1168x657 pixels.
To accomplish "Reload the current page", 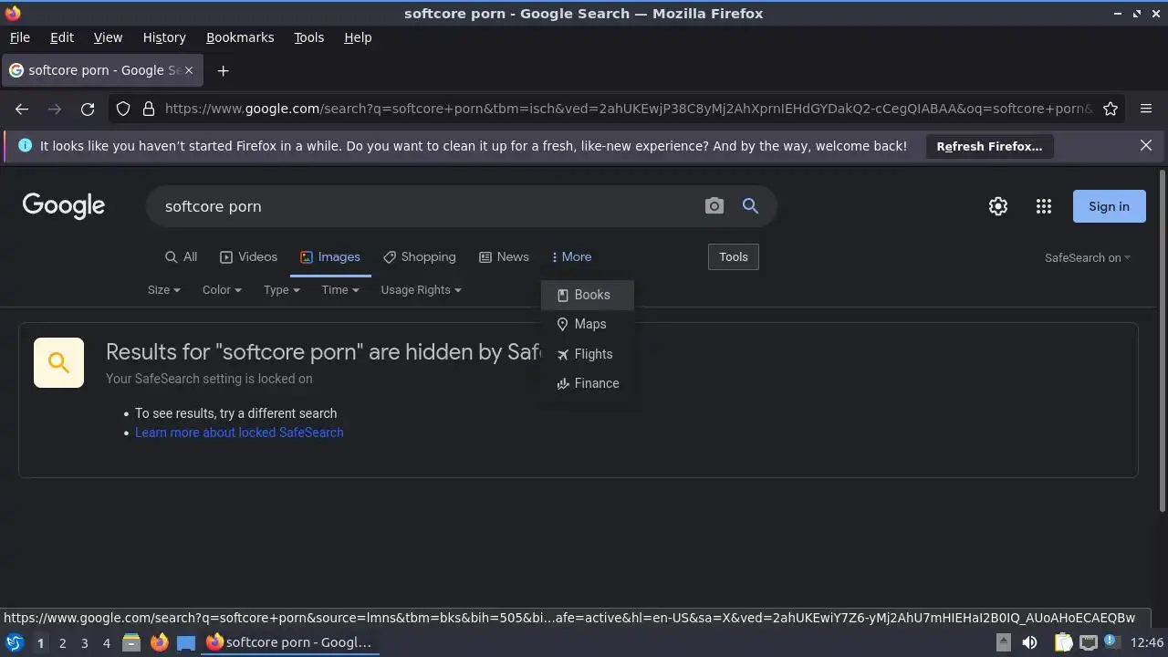I will tap(88, 109).
